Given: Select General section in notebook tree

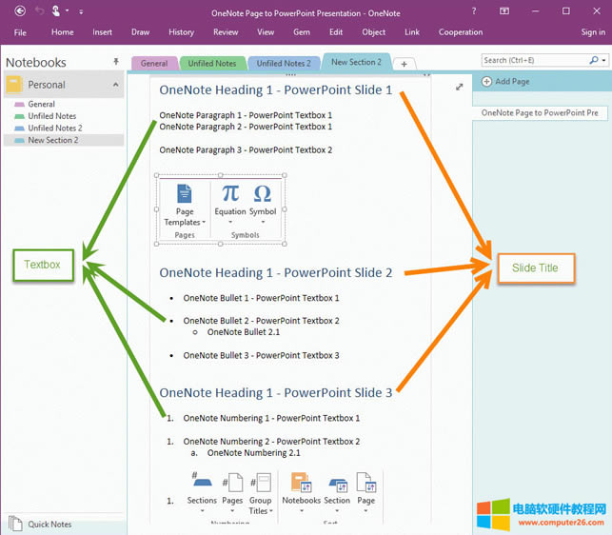Looking at the screenshot, I should coord(41,104).
